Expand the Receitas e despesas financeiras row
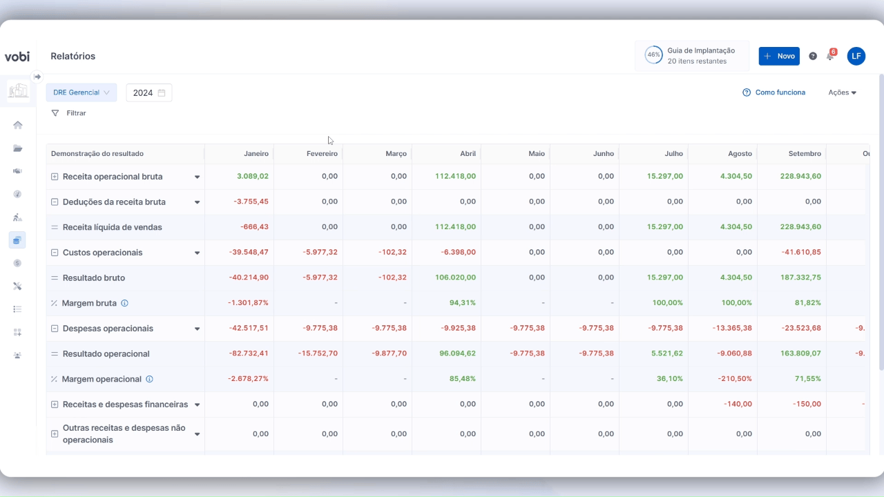Screen dimensions: 884x497 (x=55, y=405)
